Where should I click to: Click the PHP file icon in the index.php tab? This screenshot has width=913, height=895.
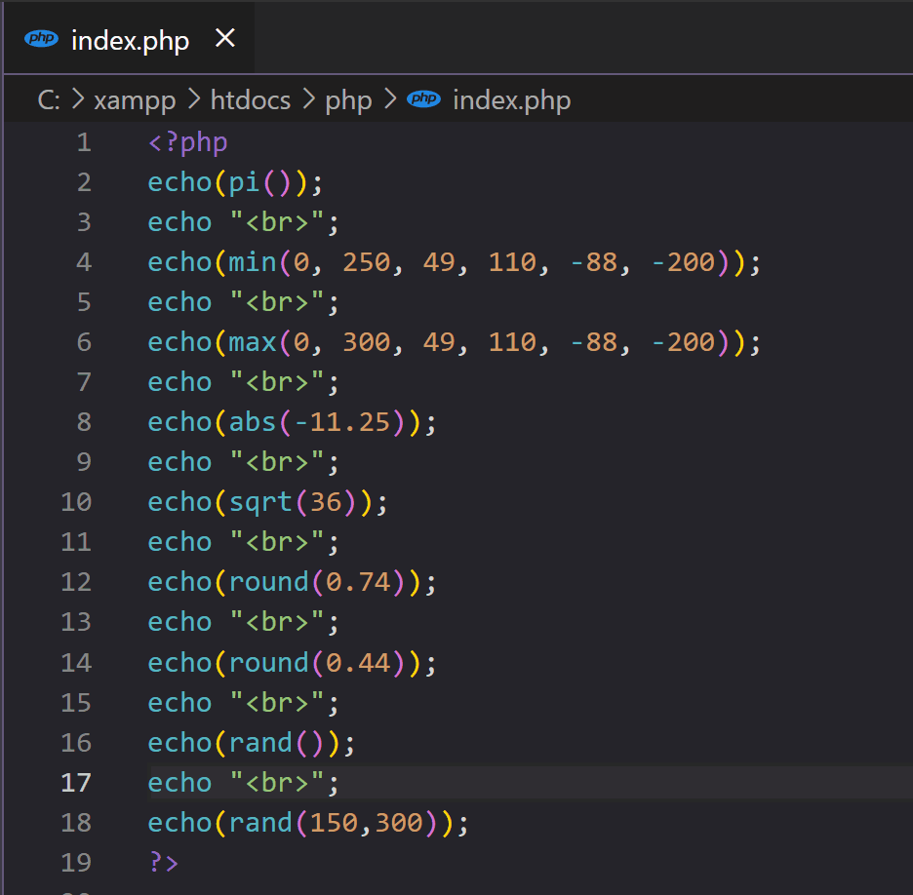42,39
